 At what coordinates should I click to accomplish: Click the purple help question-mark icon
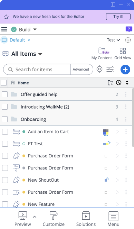pos(129,29)
